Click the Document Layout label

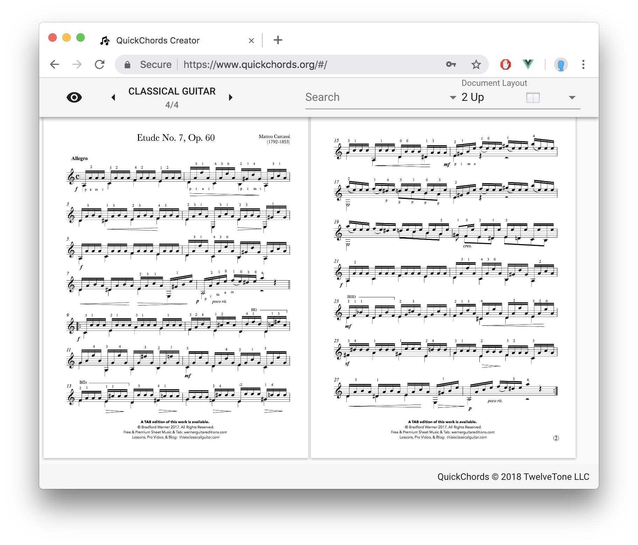[494, 83]
